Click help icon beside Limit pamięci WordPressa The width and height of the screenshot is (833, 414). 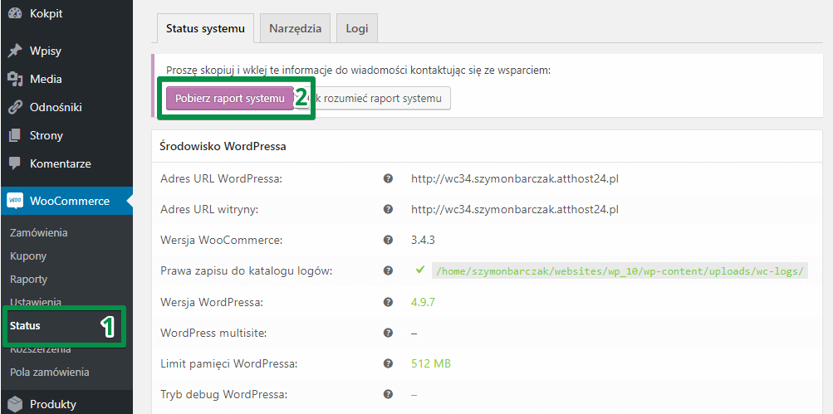(389, 363)
